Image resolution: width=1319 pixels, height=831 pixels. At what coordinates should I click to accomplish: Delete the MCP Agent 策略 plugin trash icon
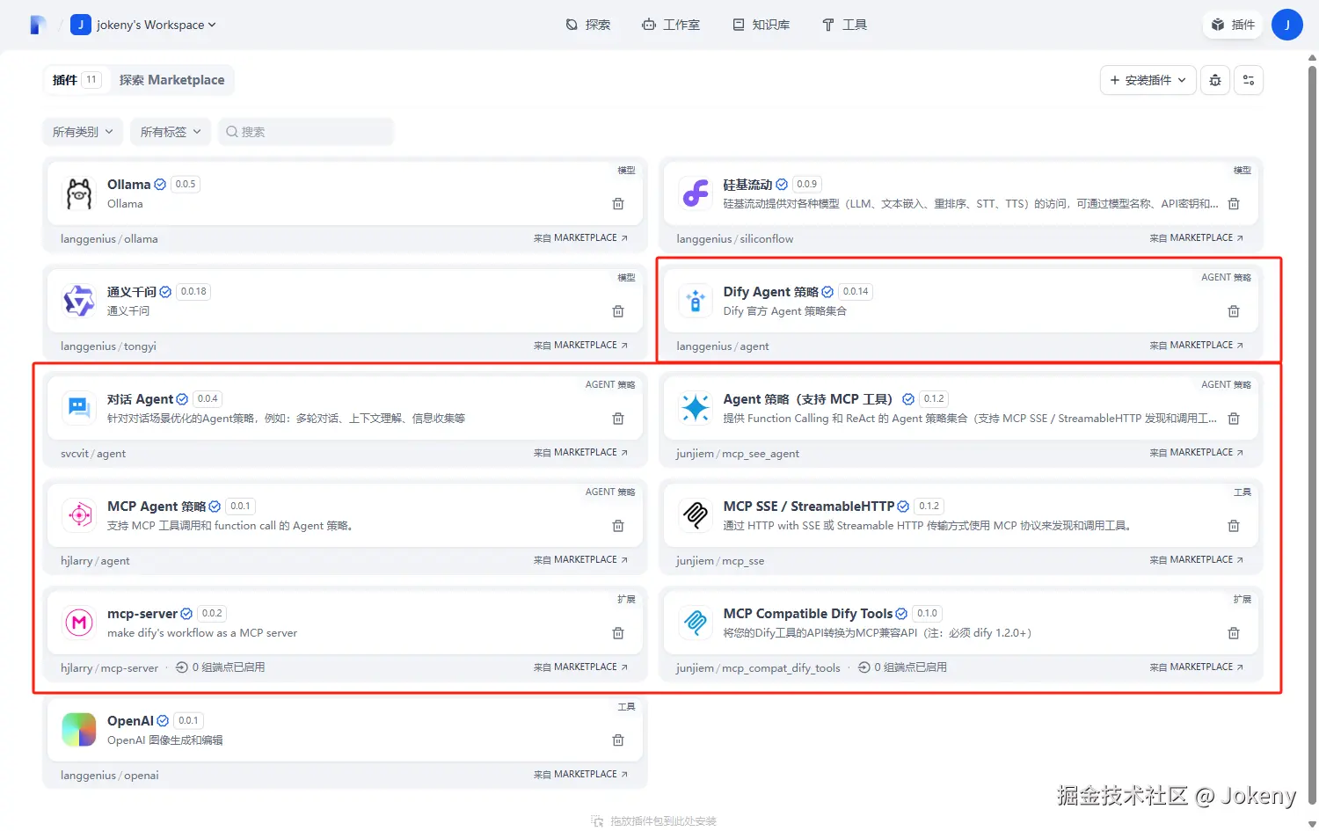point(618,526)
